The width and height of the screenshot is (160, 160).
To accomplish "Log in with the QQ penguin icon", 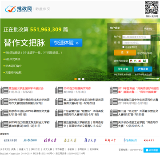I will [131, 61].
